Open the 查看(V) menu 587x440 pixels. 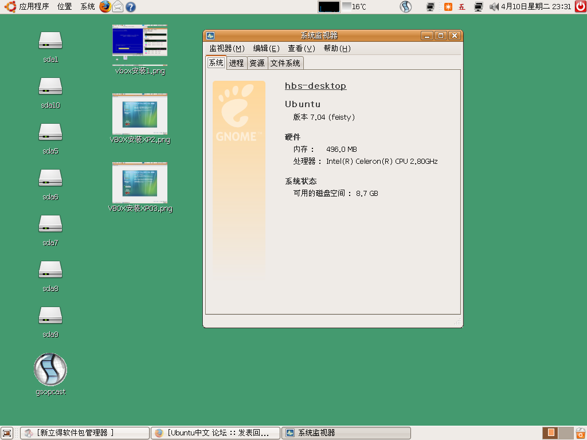pos(302,48)
